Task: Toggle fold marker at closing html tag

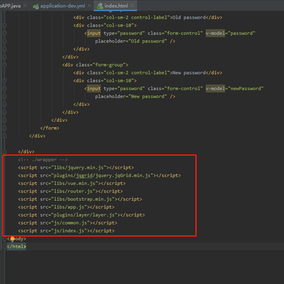Action: (x=5, y=246)
